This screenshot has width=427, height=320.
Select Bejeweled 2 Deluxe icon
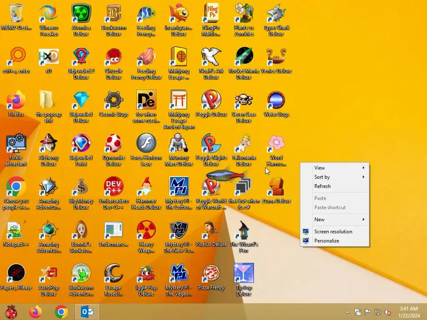pyautogui.click(x=81, y=56)
